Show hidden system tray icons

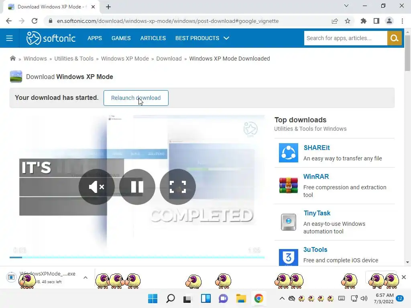282,298
